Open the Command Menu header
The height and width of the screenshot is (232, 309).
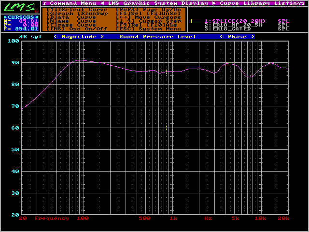coord(73,3)
